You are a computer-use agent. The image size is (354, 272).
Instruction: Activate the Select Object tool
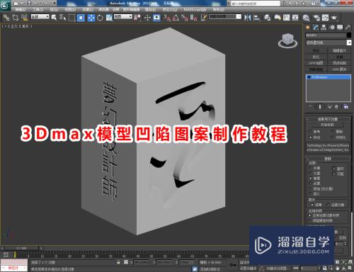point(54,18)
